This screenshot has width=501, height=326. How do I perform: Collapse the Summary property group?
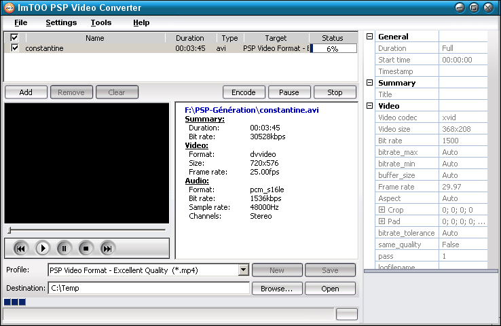click(x=370, y=83)
